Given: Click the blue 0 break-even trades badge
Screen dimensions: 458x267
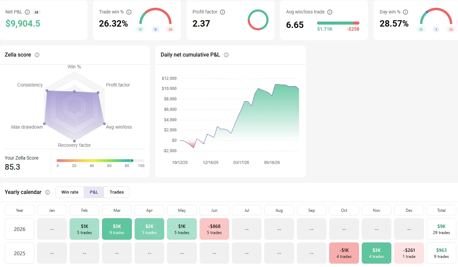Looking at the screenshot, I should pos(155,30).
